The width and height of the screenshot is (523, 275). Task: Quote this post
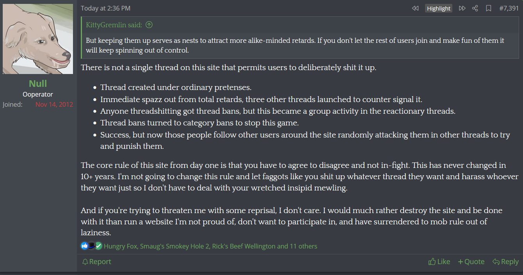[471, 262]
